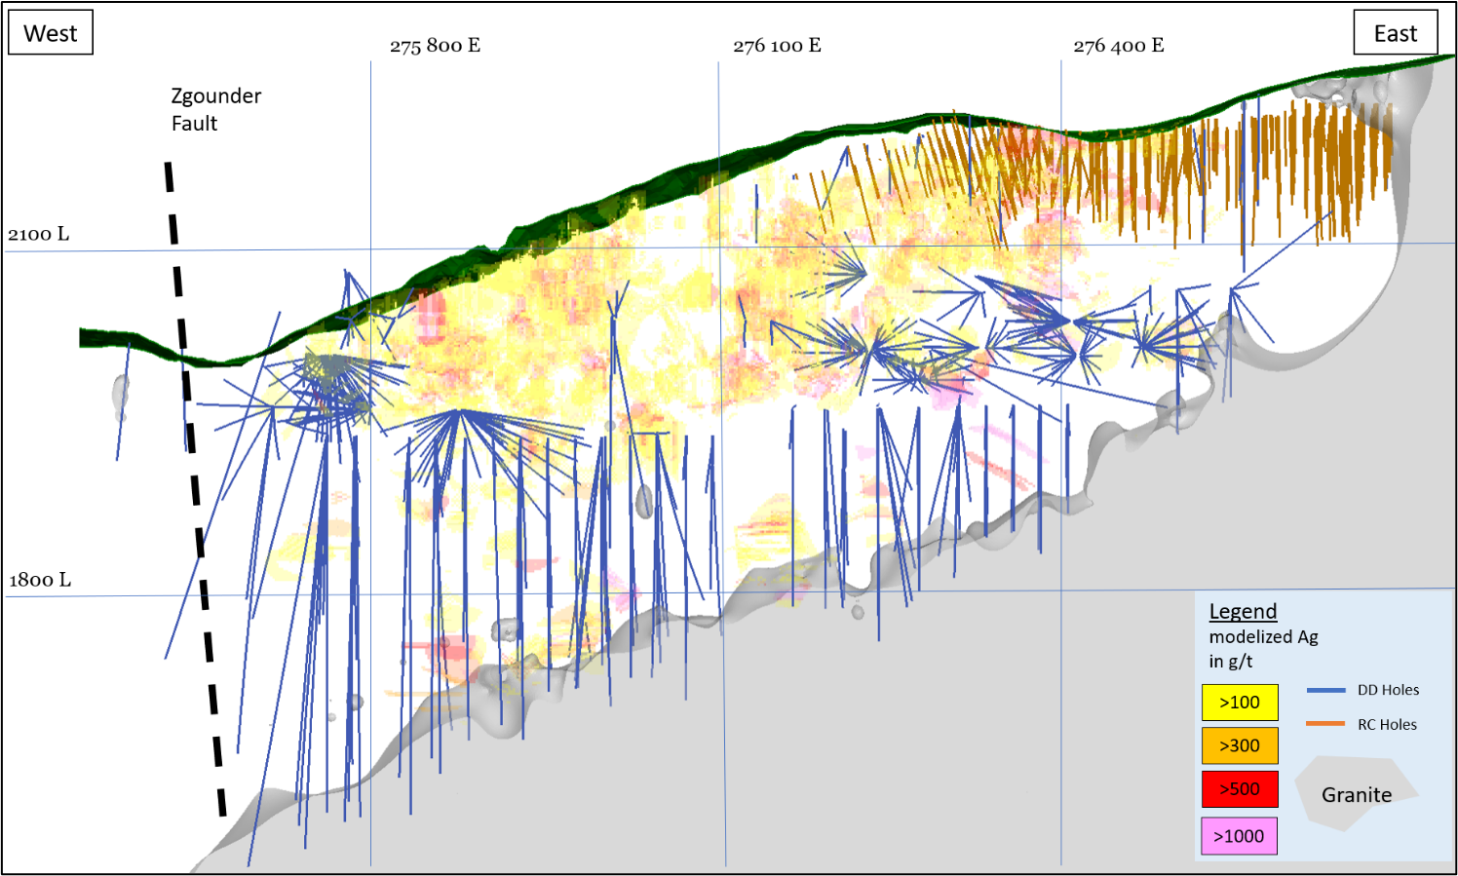Click the 2100 L level label
The width and height of the screenshot is (1458, 876).
click(x=39, y=234)
